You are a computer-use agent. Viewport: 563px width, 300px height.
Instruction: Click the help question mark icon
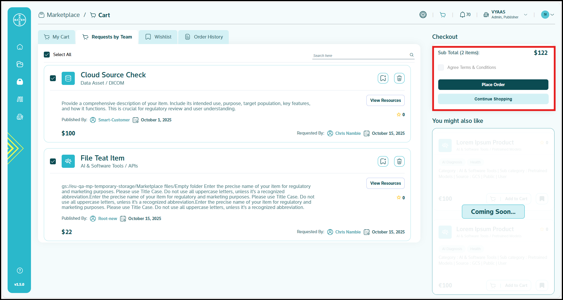[20, 271]
